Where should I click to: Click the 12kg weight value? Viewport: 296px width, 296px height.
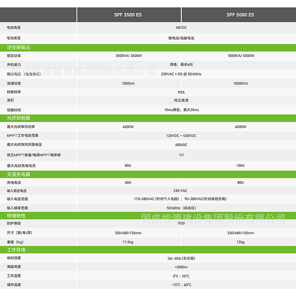pyautogui.click(x=240, y=242)
